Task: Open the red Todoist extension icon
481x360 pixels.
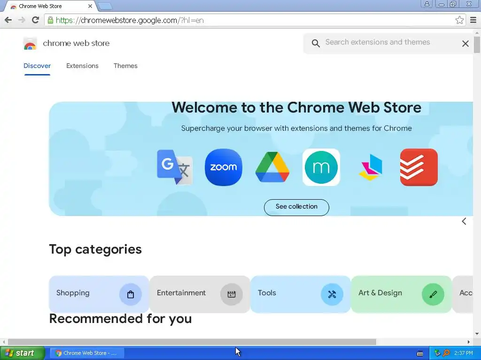Action: click(x=419, y=167)
